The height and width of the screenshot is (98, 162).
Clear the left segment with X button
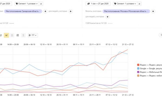[41, 4]
